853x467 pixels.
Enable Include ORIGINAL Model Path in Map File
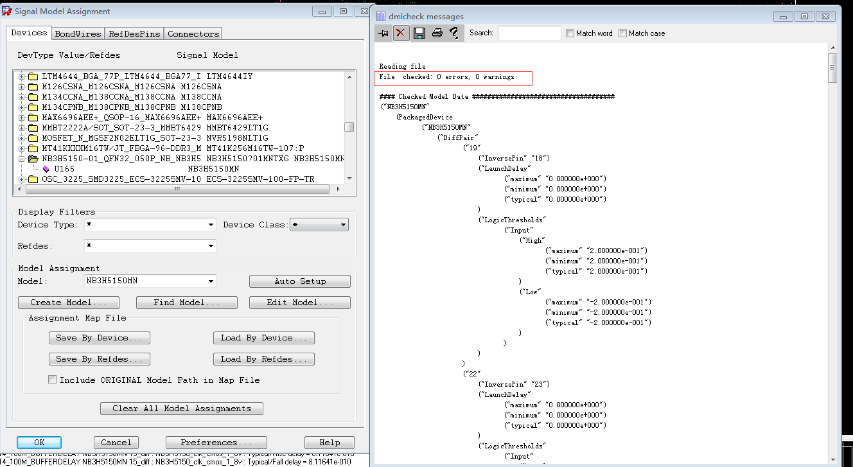tap(53, 380)
